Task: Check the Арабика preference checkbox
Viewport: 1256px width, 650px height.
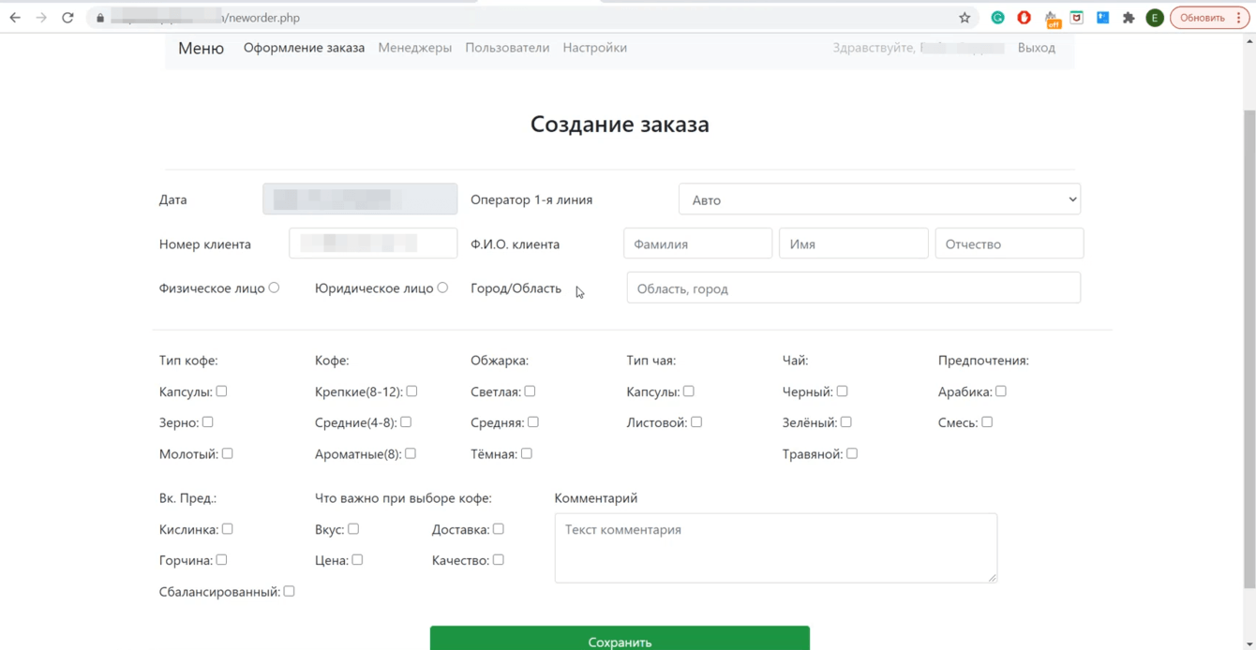Action: (x=1001, y=391)
